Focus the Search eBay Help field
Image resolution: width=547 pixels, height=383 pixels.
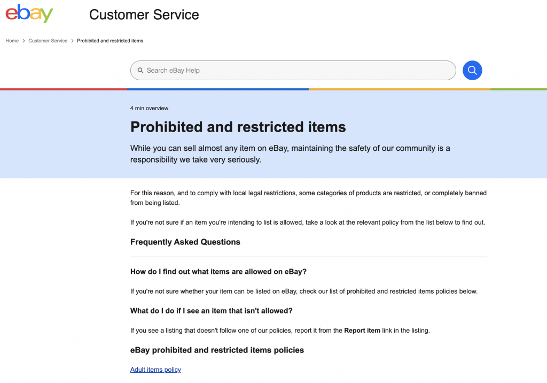click(x=293, y=70)
